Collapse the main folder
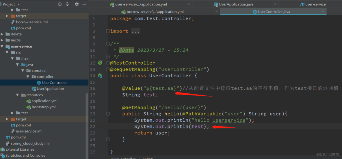The height and width of the screenshot is (159, 342). [12, 58]
